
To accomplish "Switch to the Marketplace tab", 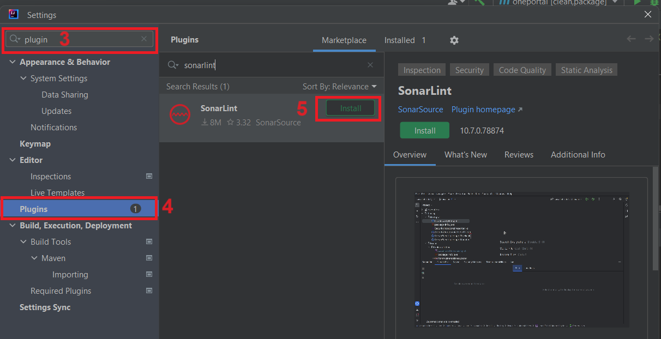I will click(x=344, y=40).
